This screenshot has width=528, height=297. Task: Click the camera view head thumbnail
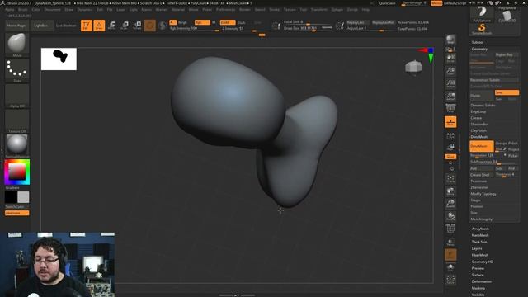point(414,67)
